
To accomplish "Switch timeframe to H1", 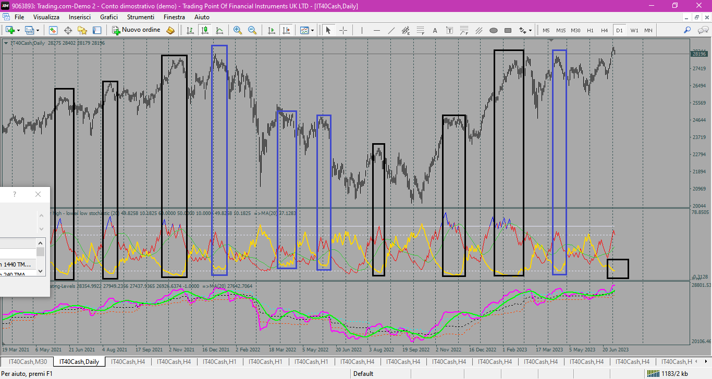I will [590, 30].
